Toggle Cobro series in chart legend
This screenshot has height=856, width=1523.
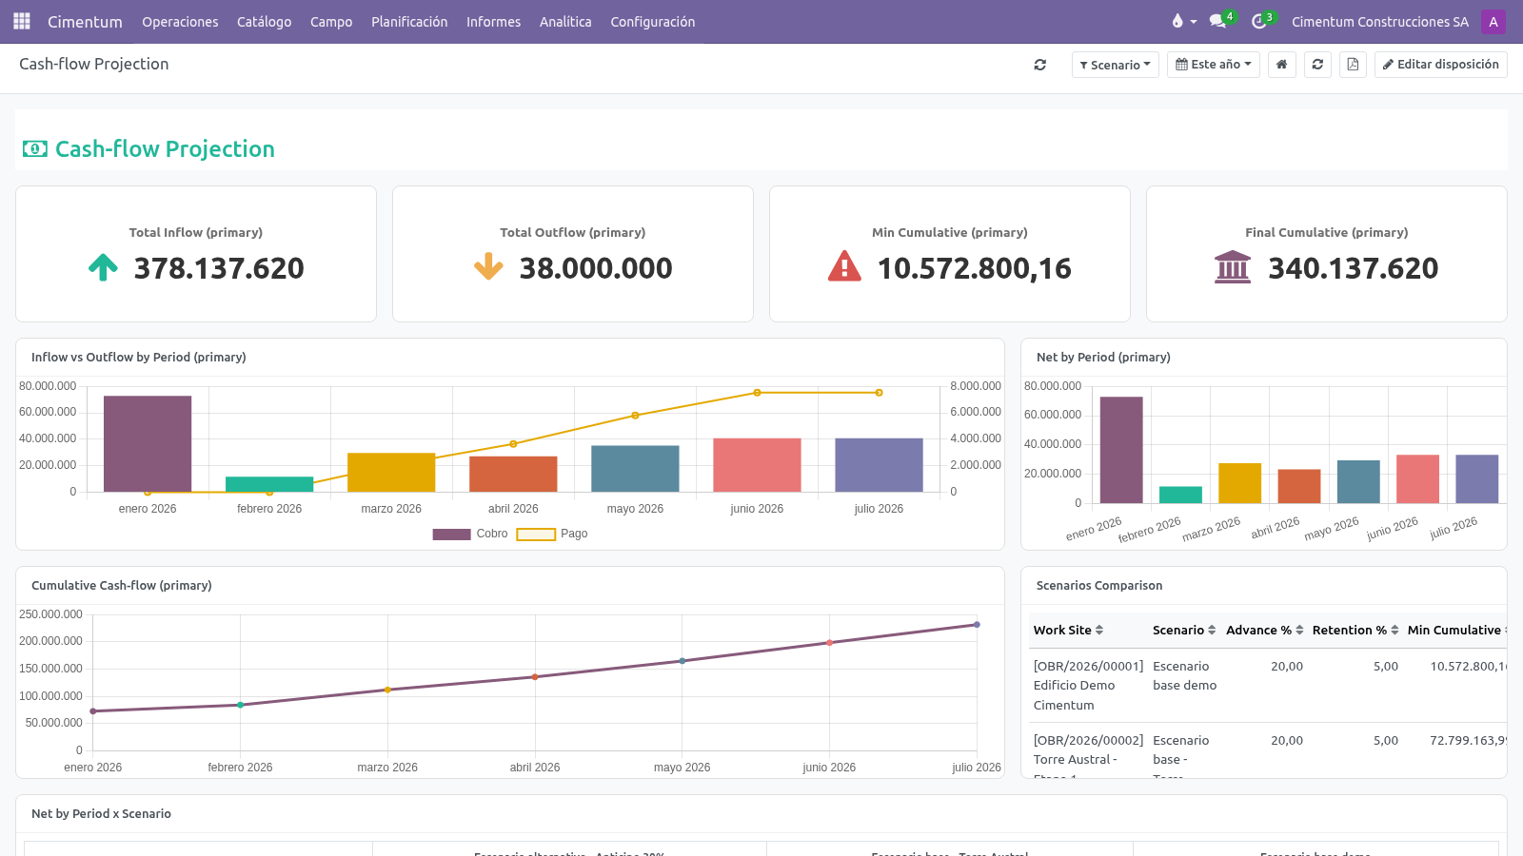click(470, 534)
